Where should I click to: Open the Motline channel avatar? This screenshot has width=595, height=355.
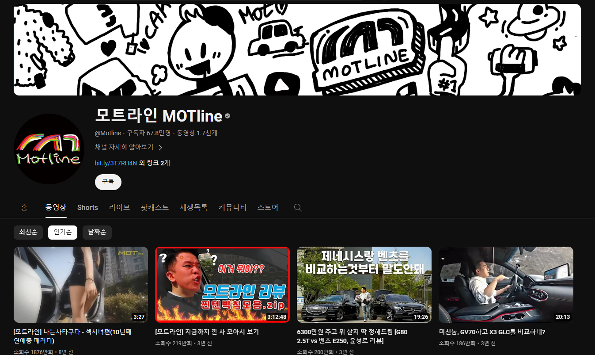click(x=49, y=149)
